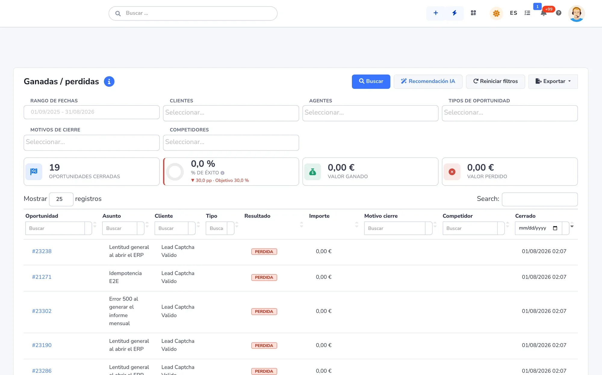The height and width of the screenshot is (375, 602).
Task: Click the magnifier icon in search bar
Action: [118, 14]
